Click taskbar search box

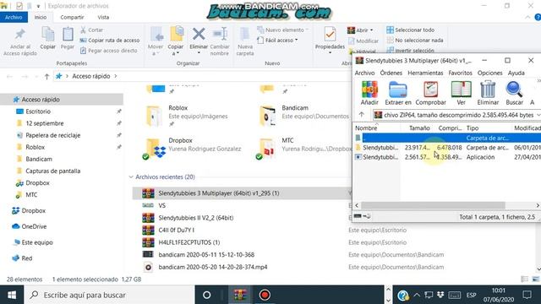pos(109,295)
